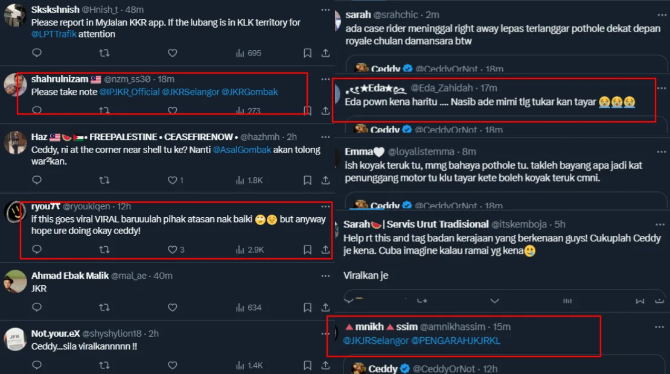Open Ahmad Ebak Malik's profile picture

15,282
